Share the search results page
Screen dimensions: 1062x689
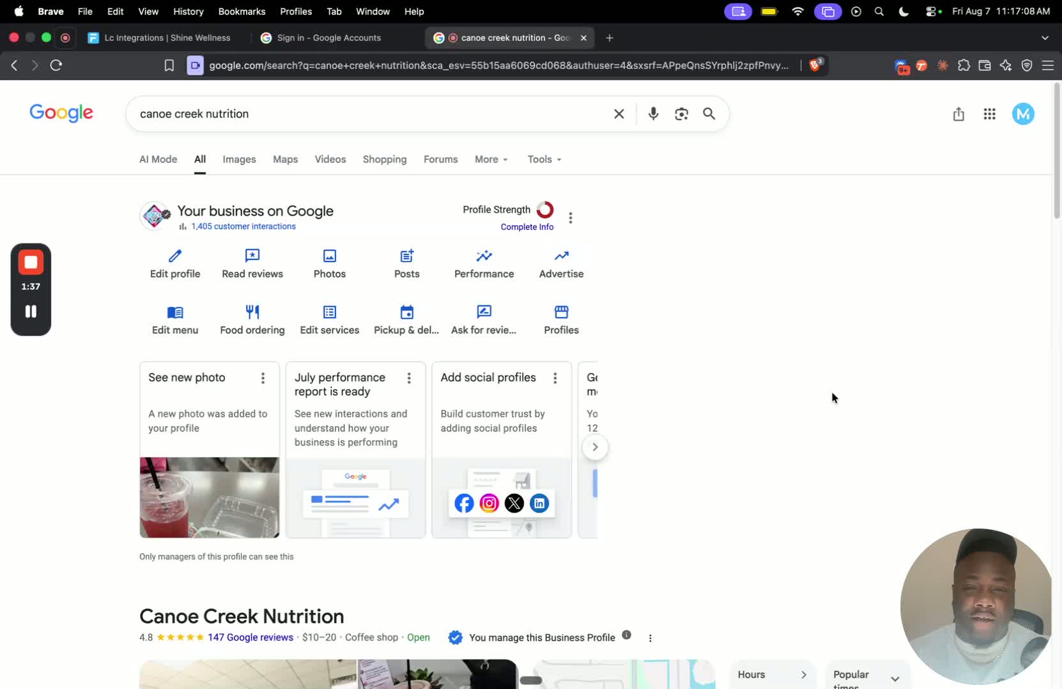(x=958, y=114)
